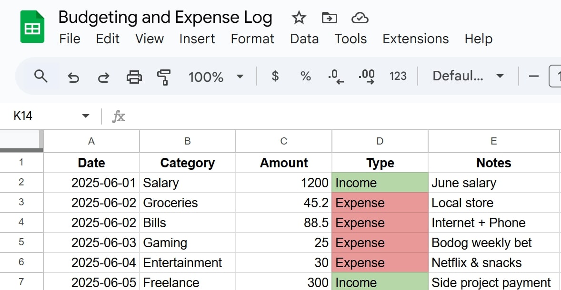Open the Edit menu
The height and width of the screenshot is (290, 561).
click(108, 39)
